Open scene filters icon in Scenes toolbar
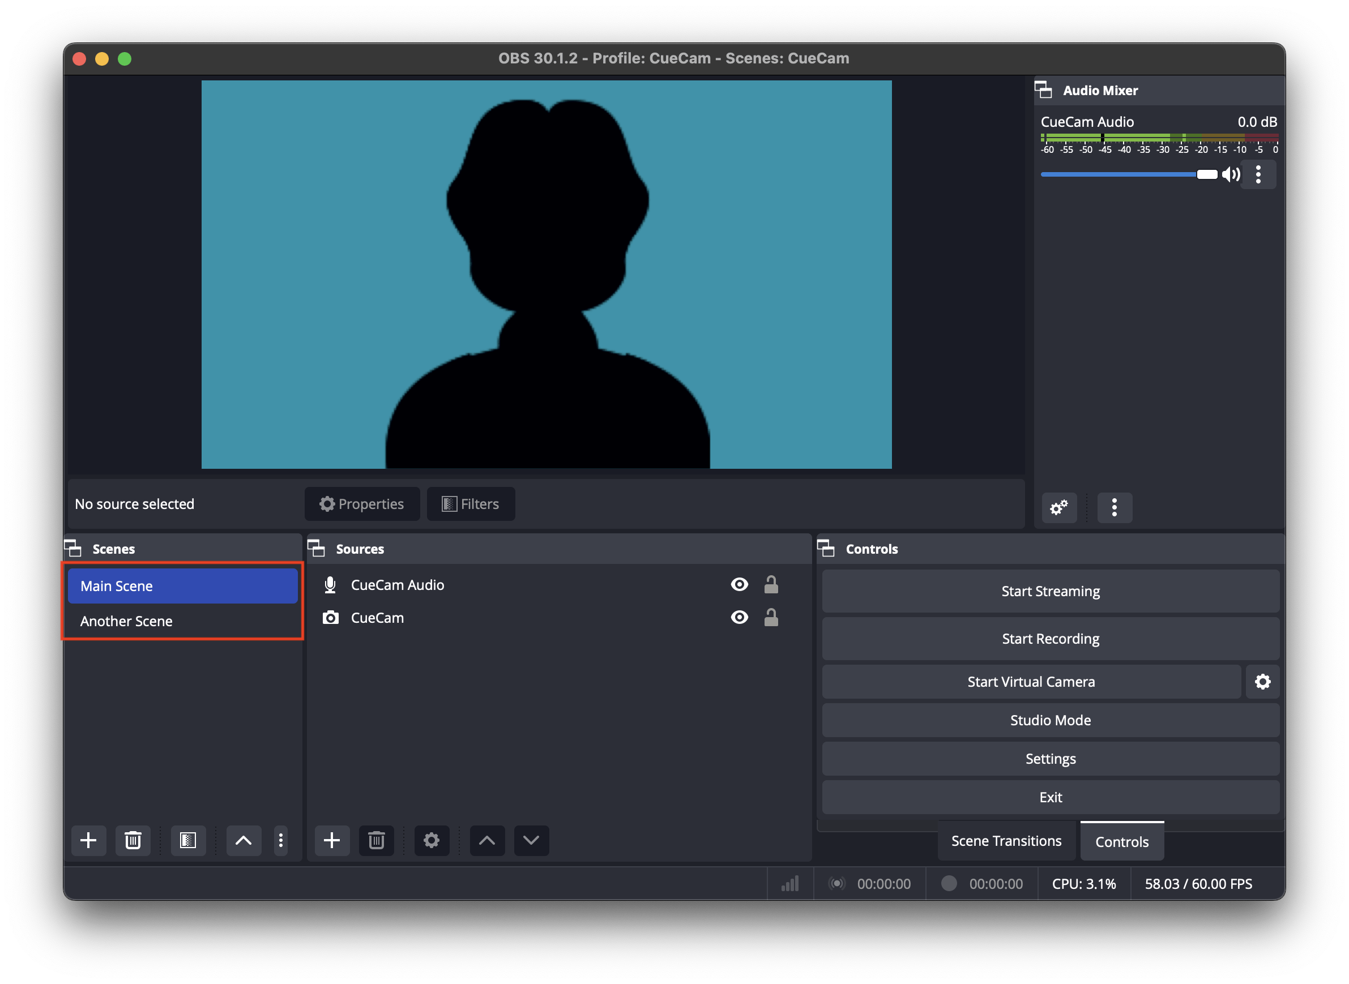Screen dimensions: 1349x984 pyautogui.click(x=187, y=840)
